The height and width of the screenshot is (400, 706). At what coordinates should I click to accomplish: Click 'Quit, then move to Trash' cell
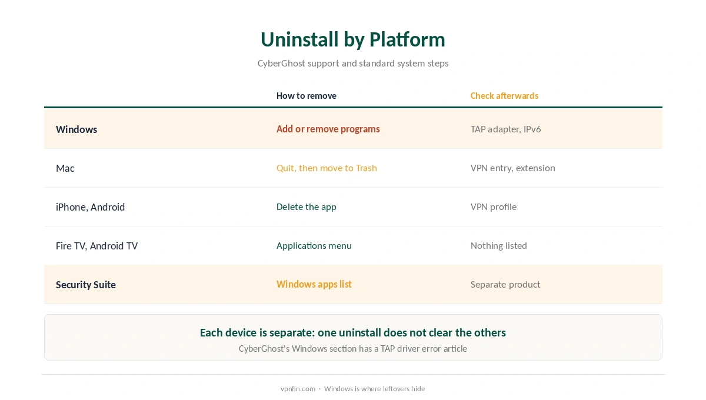(327, 168)
